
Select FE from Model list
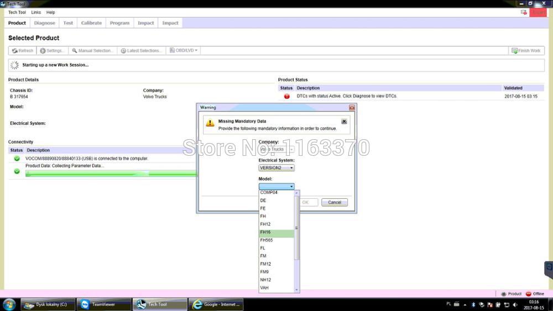[x=276, y=208]
